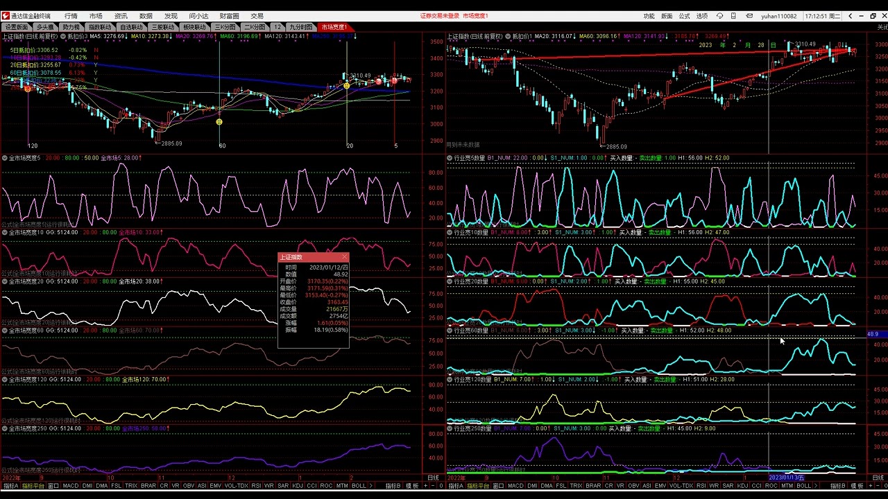The image size is (888, 499).
Task: Click the 行业宽60数量 panel circle icon
Action: pos(450,331)
